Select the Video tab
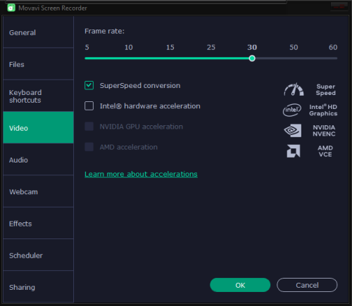Viewport: 352px width, 306px height. [39, 127]
